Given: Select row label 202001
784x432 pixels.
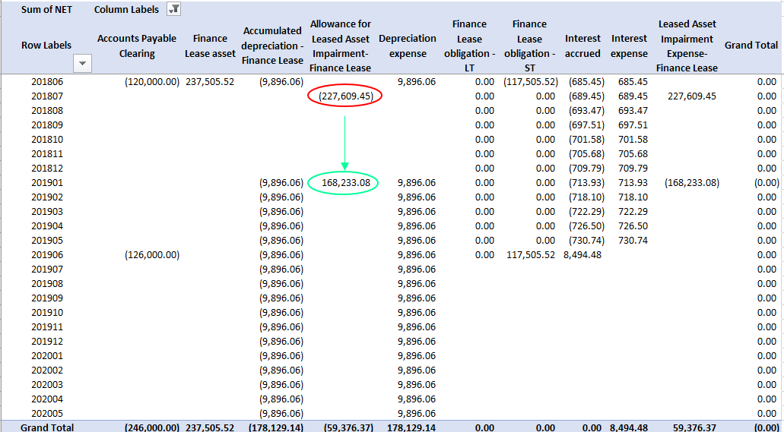Looking at the screenshot, I should tap(47, 356).
